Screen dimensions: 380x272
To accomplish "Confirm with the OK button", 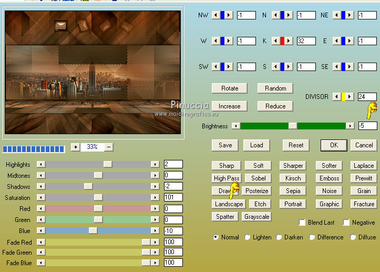I will [334, 145].
